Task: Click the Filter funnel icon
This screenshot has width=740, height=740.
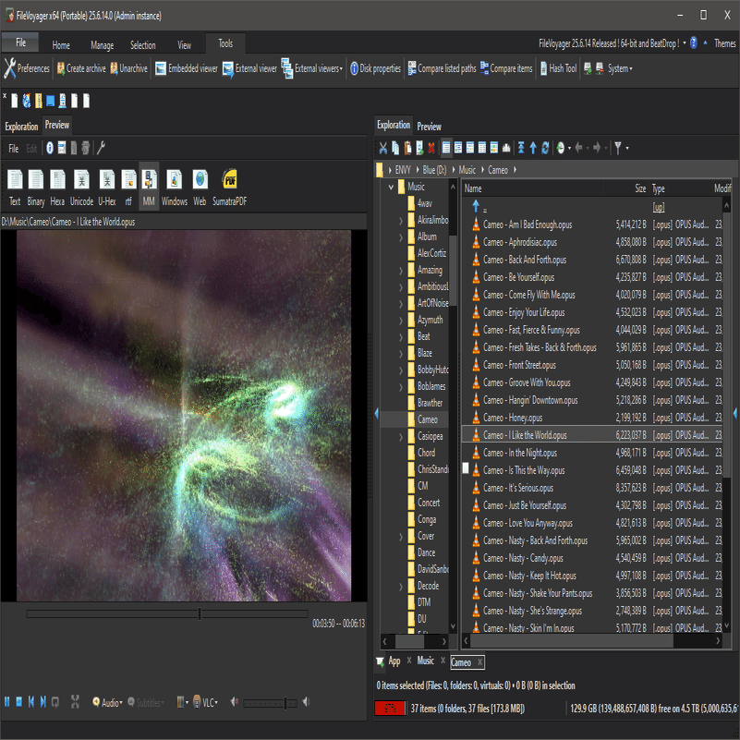Action: [x=618, y=148]
